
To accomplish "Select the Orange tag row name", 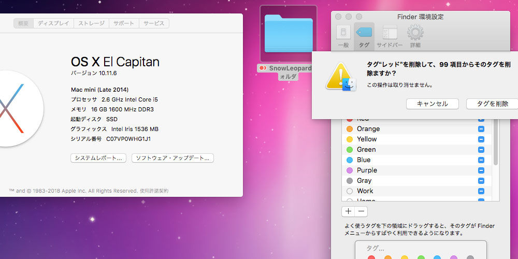I will (368, 129).
